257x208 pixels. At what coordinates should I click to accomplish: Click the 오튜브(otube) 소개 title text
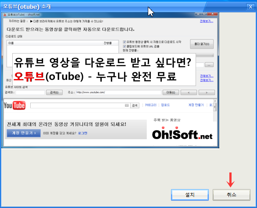(27, 7)
